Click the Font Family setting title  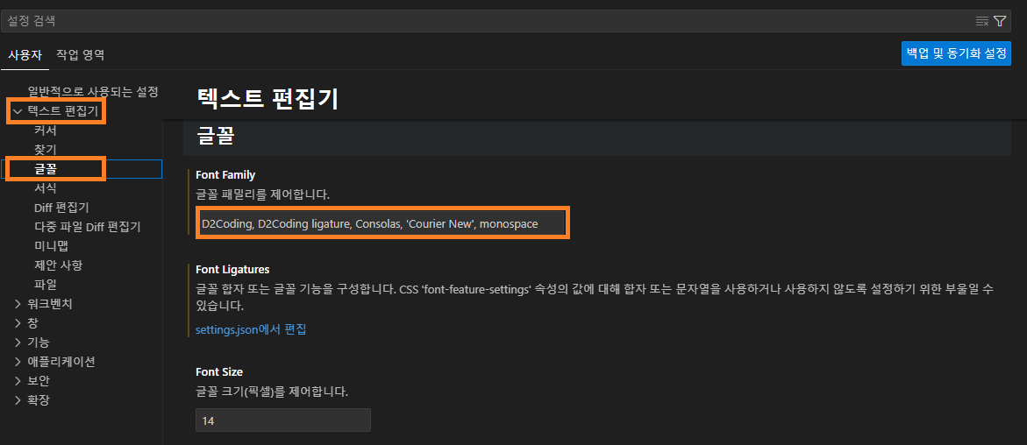(225, 174)
